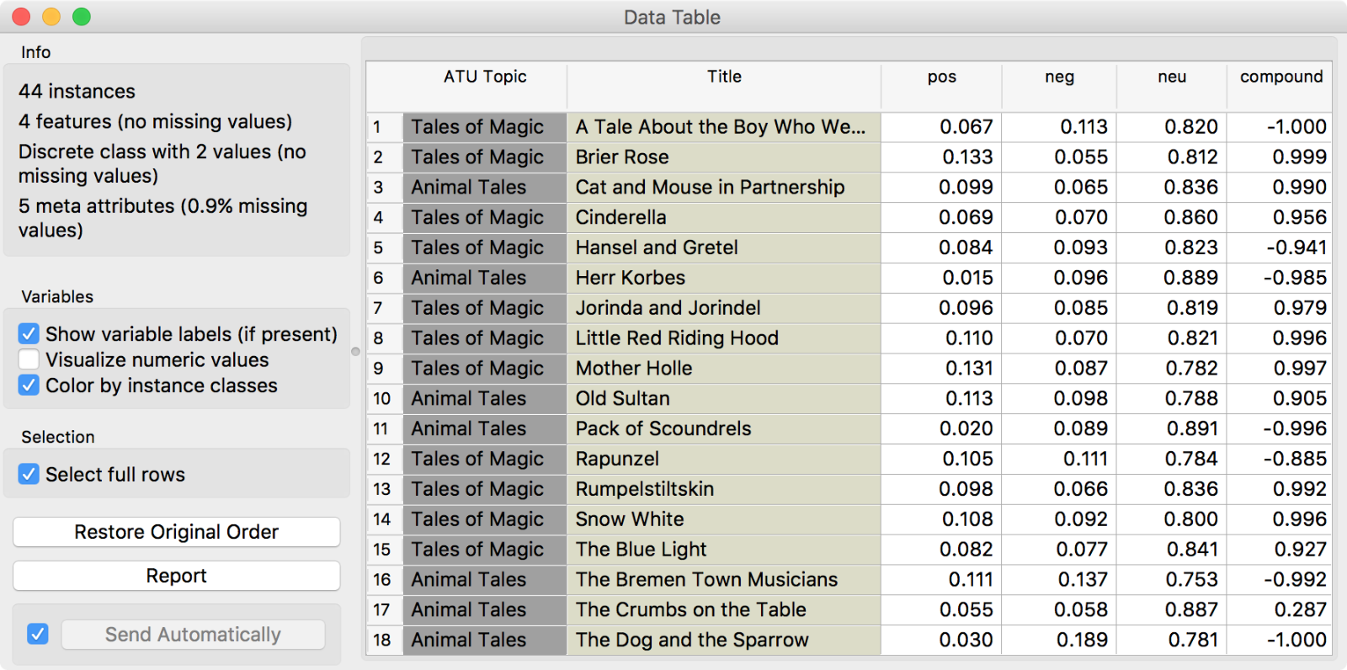Click the panel splitter handle
The width and height of the screenshot is (1347, 670).
coord(355,351)
